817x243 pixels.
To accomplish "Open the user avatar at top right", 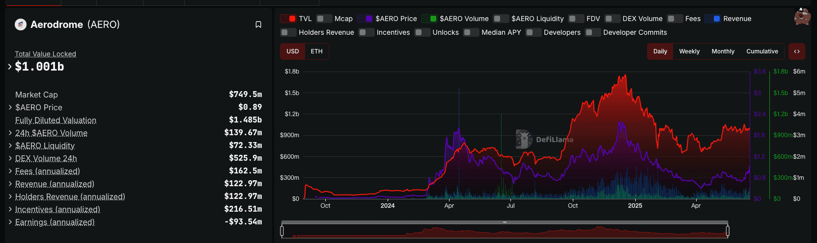I will (x=802, y=16).
